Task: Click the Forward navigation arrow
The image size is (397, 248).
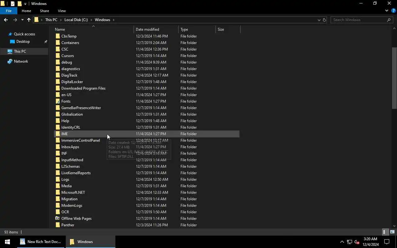Action: coord(15,20)
